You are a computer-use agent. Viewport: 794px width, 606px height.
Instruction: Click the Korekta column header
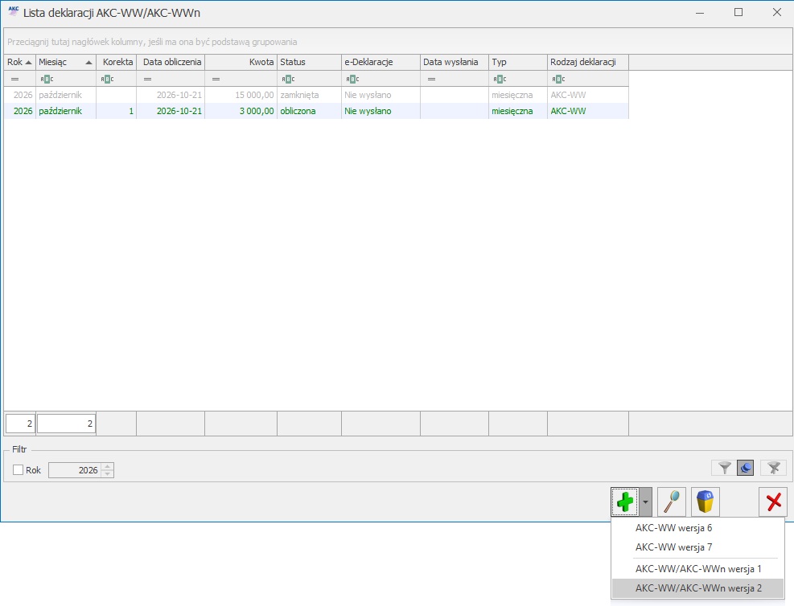pos(117,62)
